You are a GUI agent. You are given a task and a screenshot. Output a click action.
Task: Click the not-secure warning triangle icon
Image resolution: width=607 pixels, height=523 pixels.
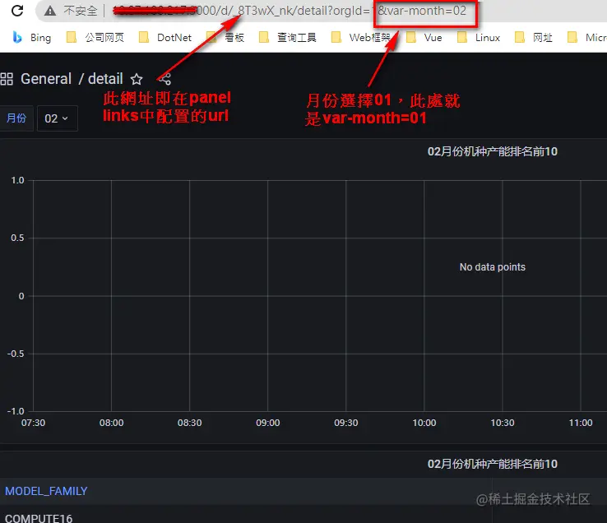(50, 11)
